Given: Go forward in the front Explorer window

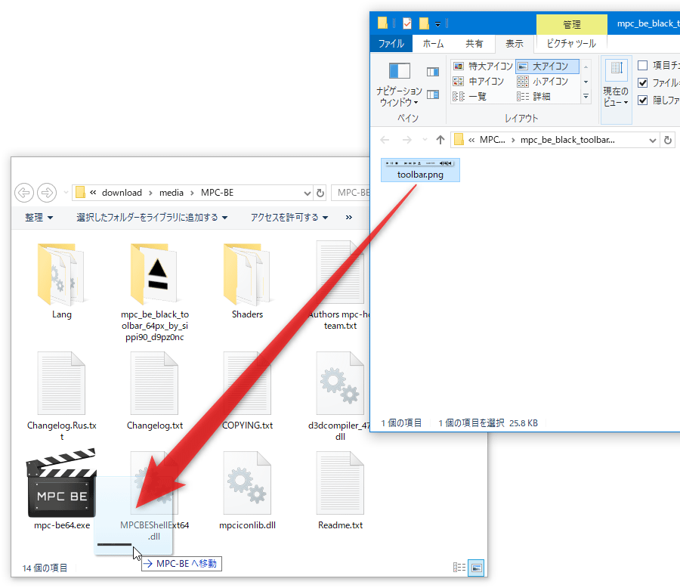Looking at the screenshot, I should click(x=406, y=140).
